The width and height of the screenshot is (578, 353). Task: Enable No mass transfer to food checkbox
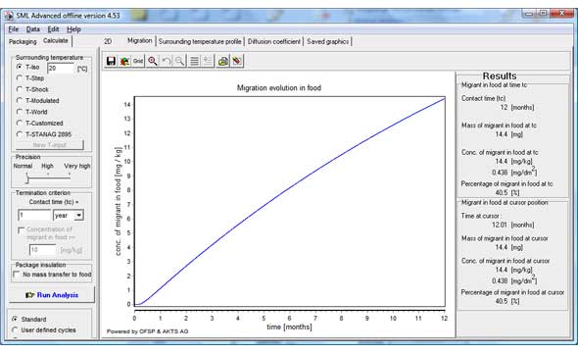[x=17, y=275]
